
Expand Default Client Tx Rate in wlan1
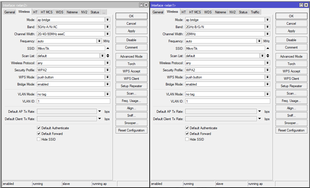[259, 119]
